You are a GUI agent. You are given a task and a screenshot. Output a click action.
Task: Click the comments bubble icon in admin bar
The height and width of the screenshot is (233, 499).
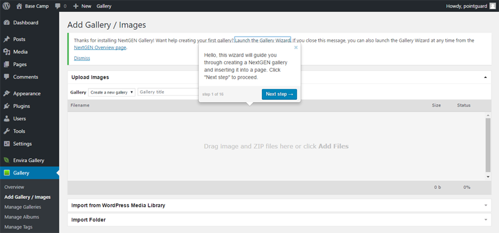[57, 6]
